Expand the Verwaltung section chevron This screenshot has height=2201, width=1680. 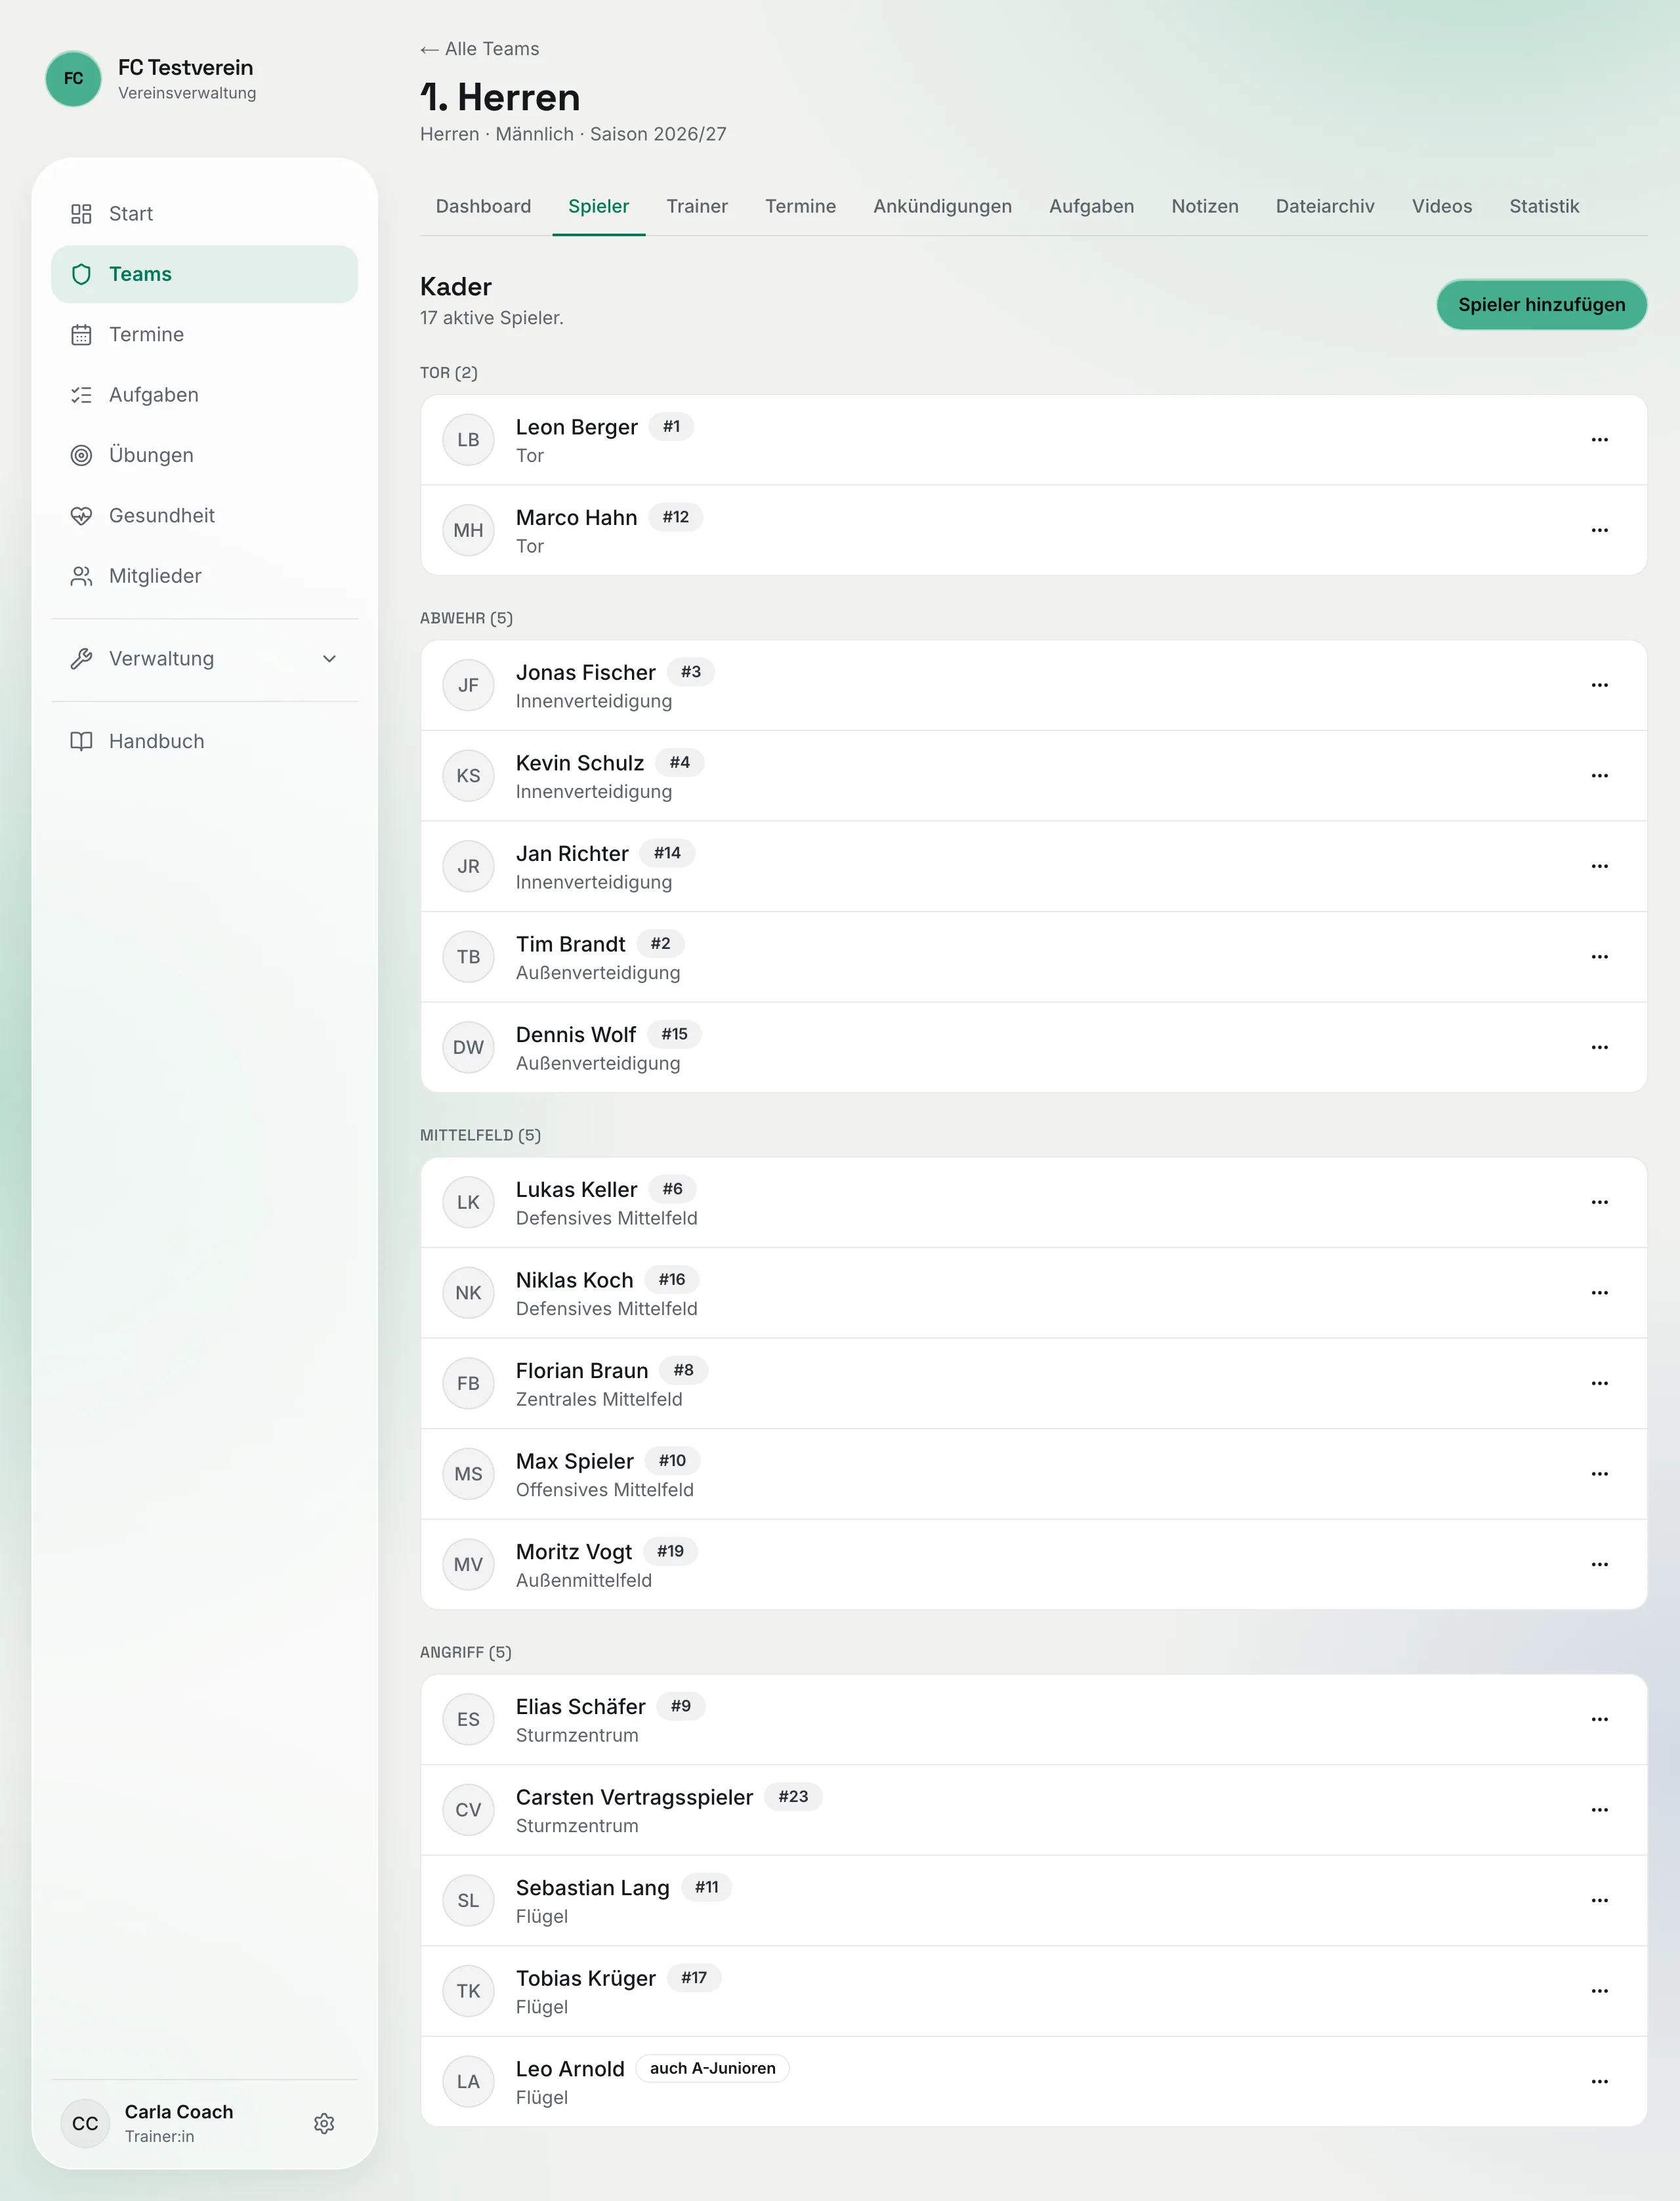point(329,659)
